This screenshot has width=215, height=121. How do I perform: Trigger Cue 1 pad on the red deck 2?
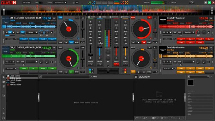(x=181, y=39)
